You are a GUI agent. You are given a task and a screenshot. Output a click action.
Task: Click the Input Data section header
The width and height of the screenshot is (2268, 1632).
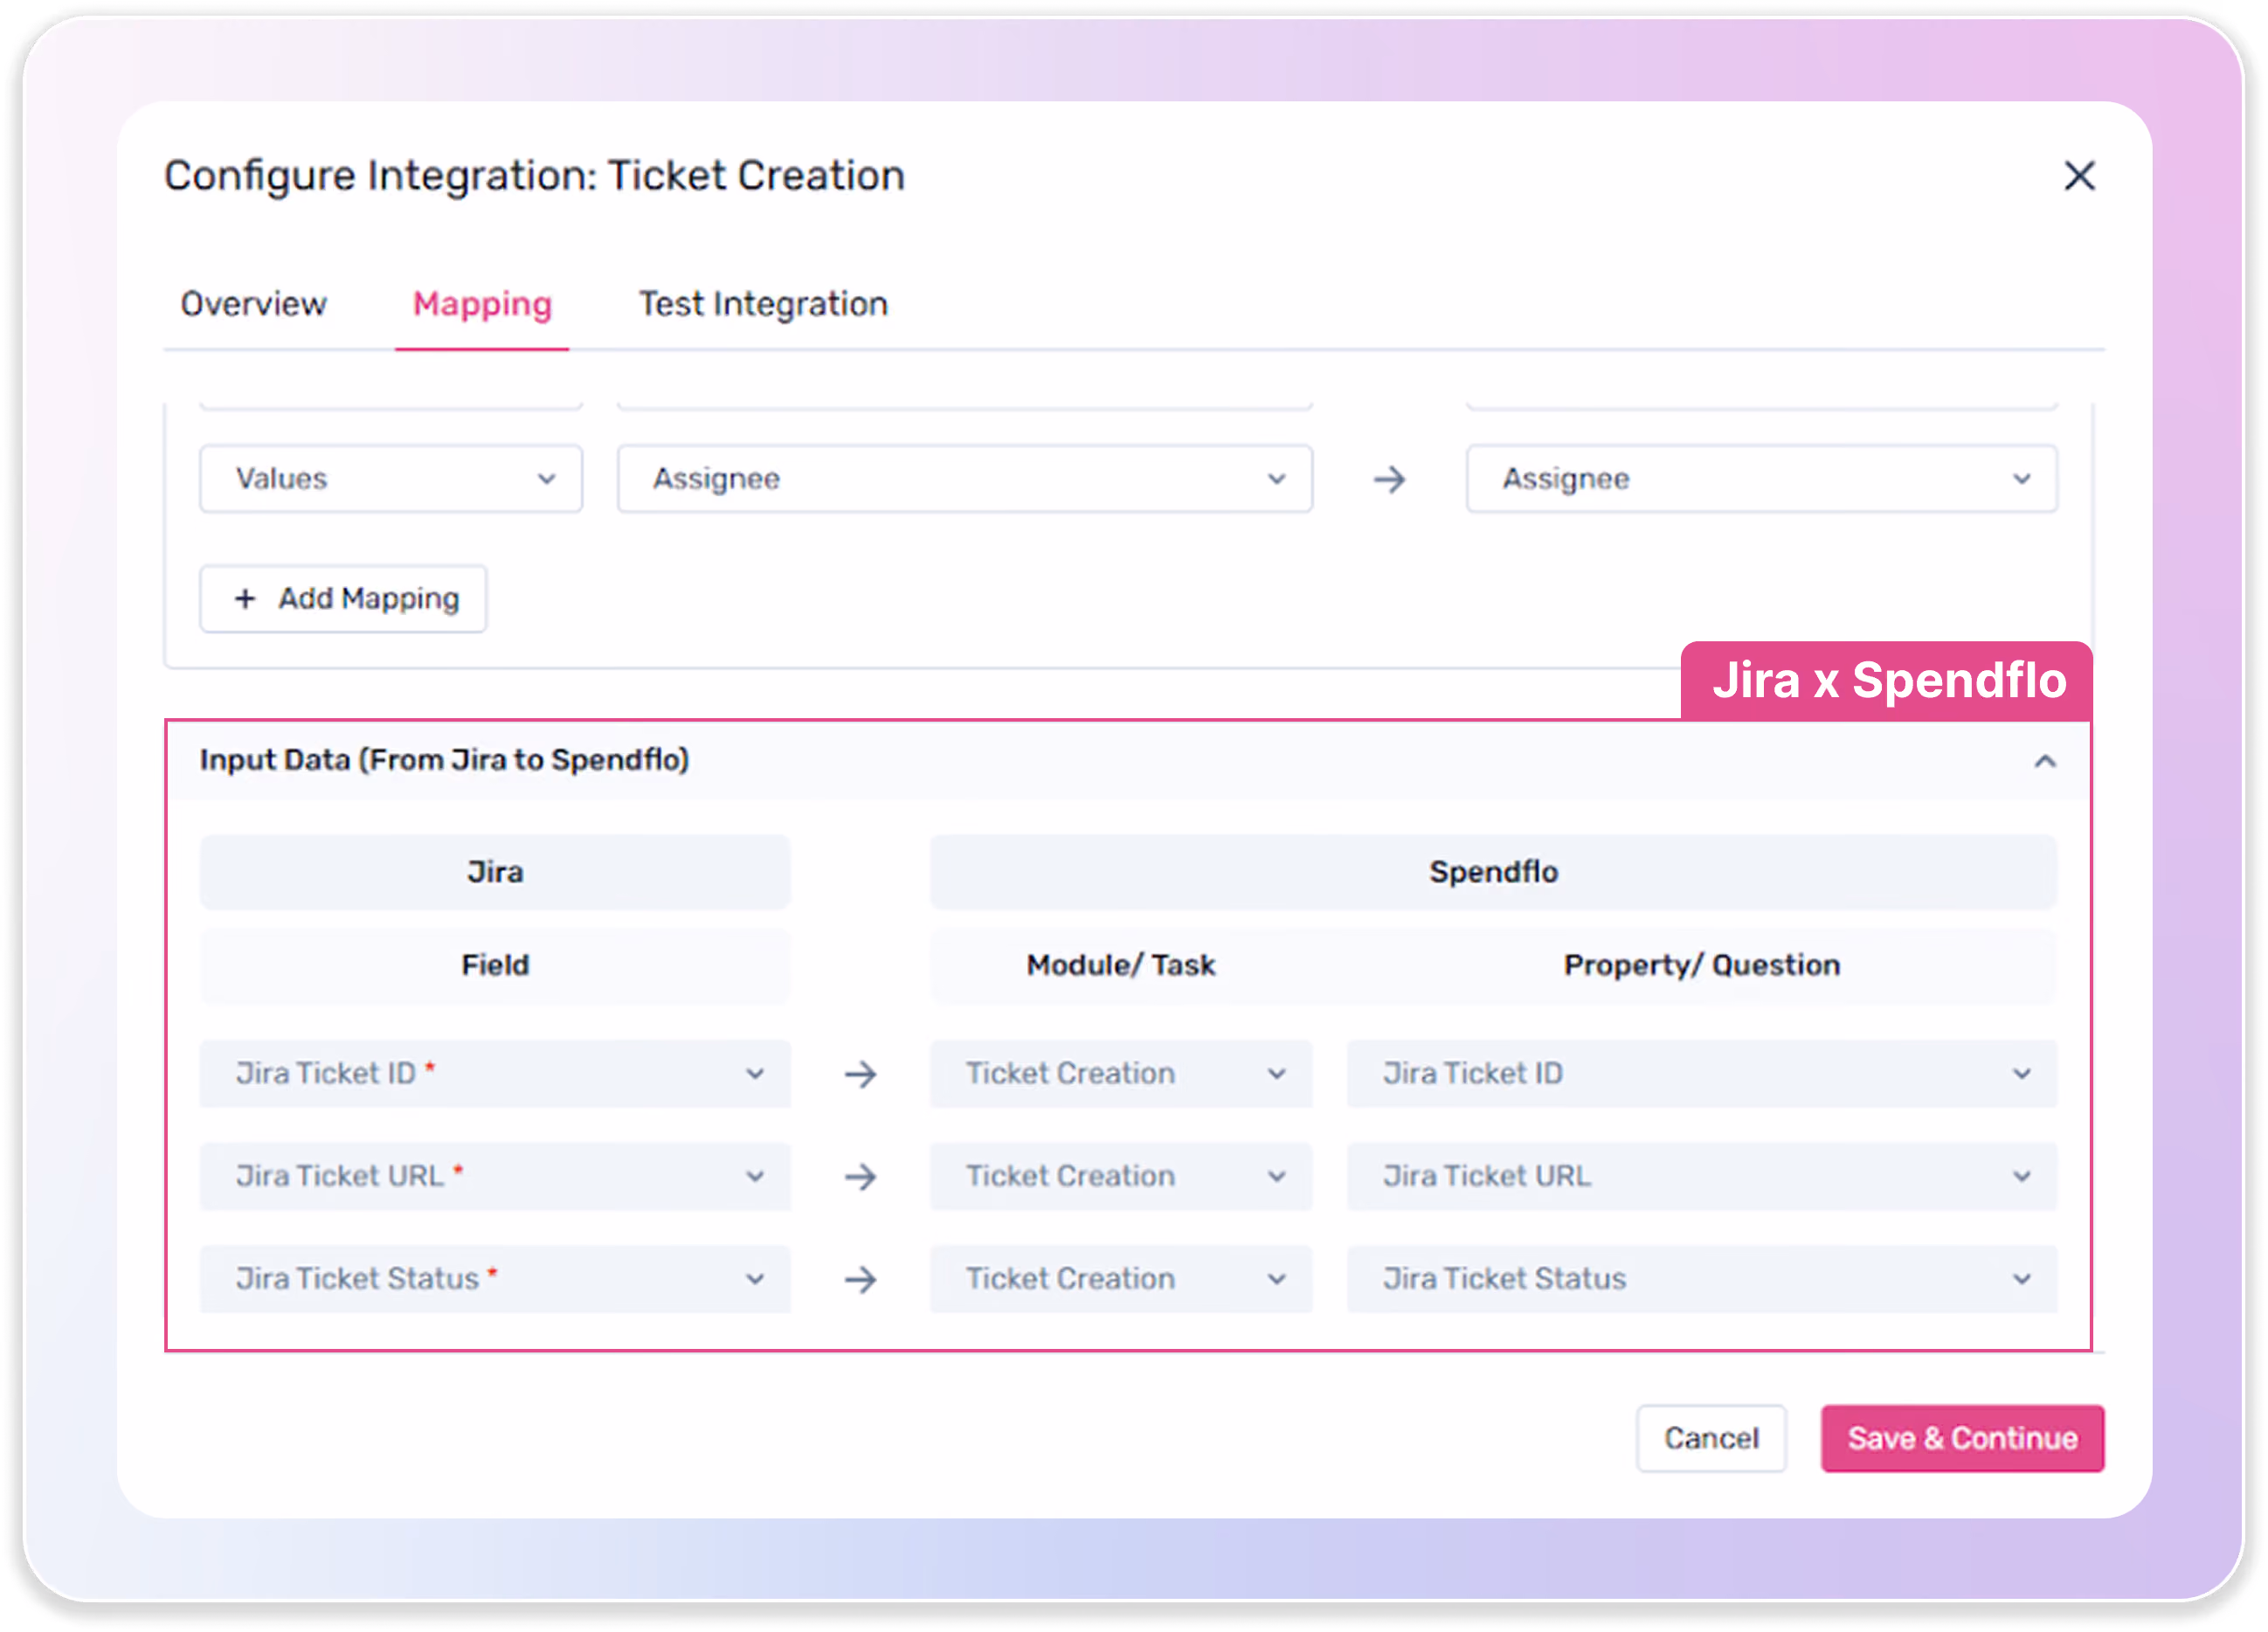[x=1128, y=761]
